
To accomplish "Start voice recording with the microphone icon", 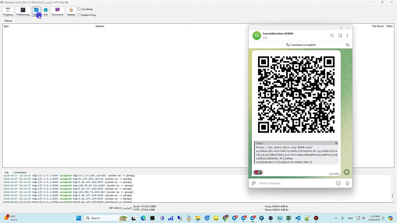I will (x=347, y=183).
